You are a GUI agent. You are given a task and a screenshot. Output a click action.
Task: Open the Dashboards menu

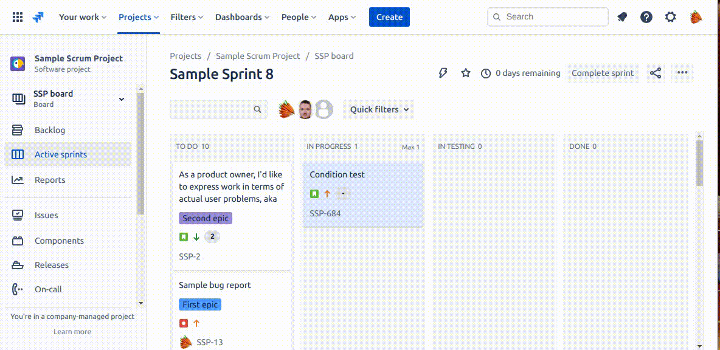242,17
